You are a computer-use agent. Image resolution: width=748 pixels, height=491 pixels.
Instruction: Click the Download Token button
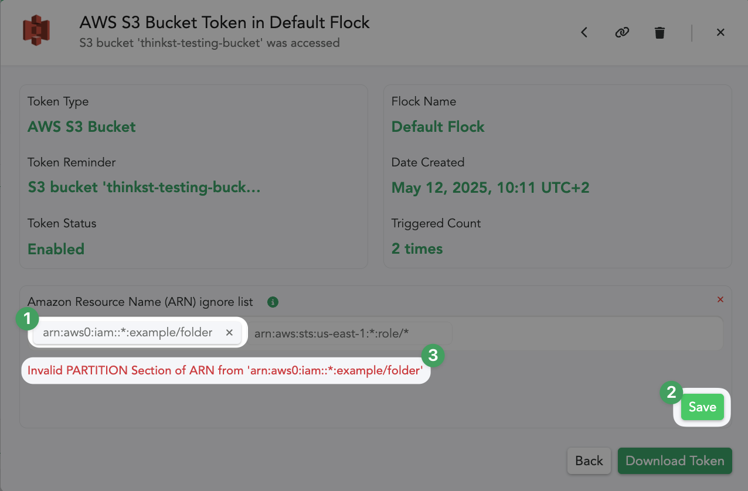(675, 461)
